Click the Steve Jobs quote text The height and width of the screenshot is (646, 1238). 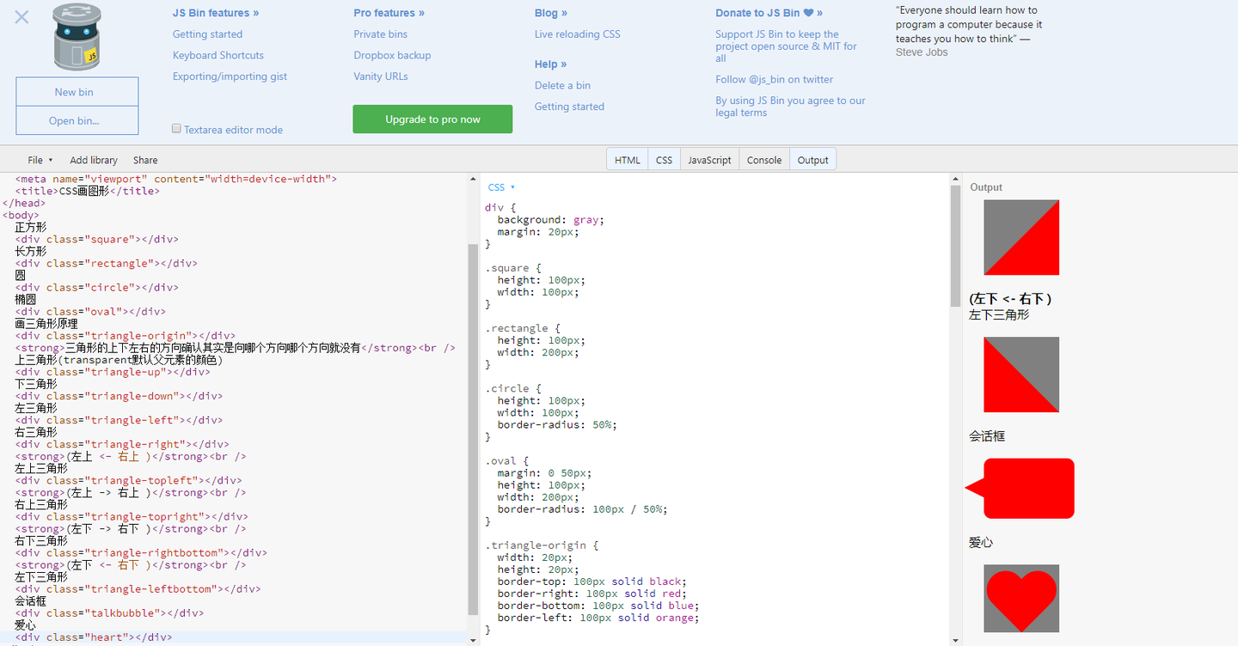tap(969, 31)
